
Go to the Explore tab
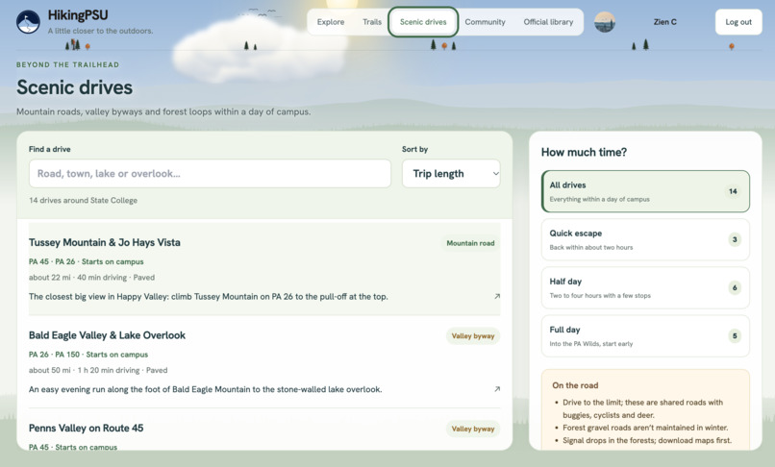331,22
